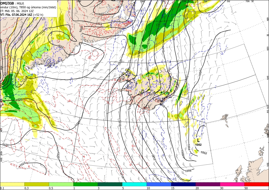This screenshot has height=190, width=269.
Task: Select the dark green 3–5 legend swatch
Action: [x=110, y=184]
